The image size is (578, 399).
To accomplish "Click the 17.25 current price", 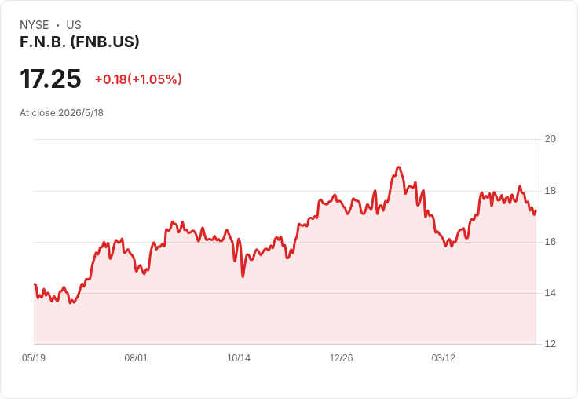I will click(50, 79).
